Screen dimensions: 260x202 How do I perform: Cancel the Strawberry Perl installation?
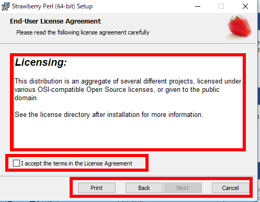click(x=230, y=188)
